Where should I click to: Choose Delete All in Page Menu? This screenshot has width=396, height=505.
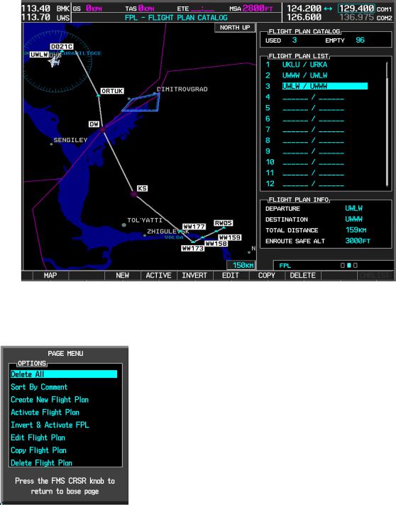tap(64, 374)
